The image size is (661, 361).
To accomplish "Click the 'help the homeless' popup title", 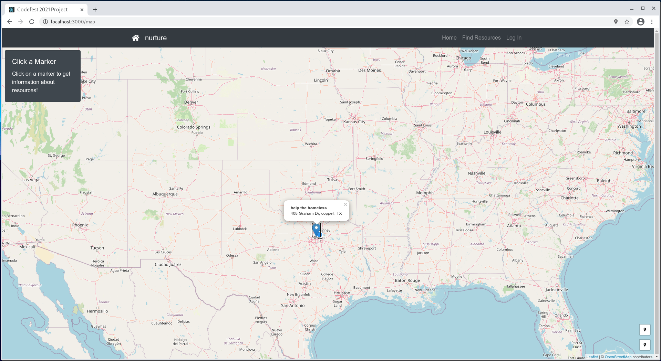I will tap(308, 208).
